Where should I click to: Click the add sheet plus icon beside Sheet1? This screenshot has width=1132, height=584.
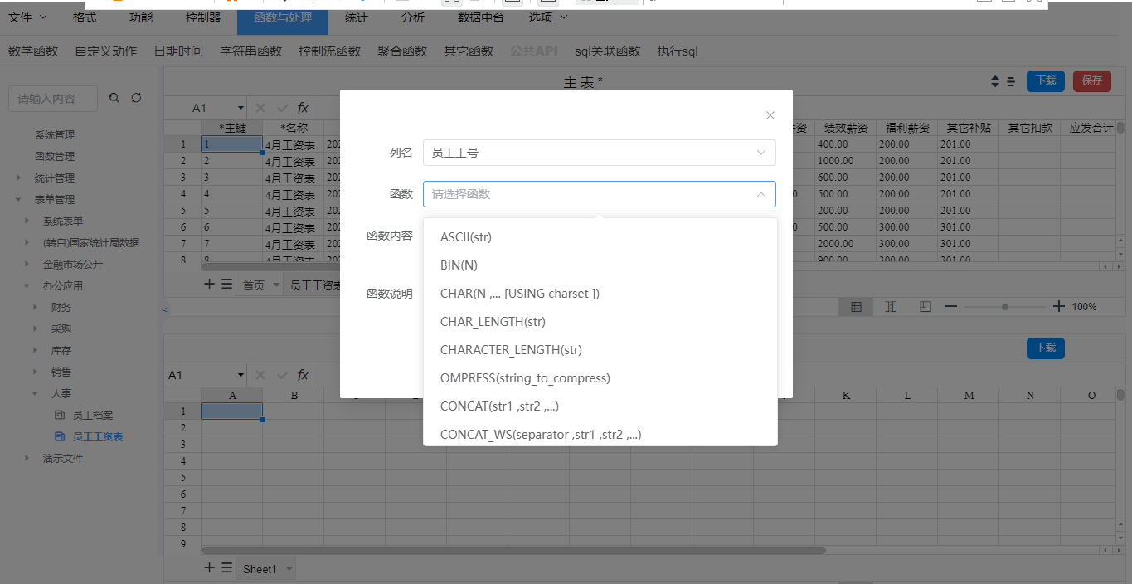pyautogui.click(x=209, y=568)
